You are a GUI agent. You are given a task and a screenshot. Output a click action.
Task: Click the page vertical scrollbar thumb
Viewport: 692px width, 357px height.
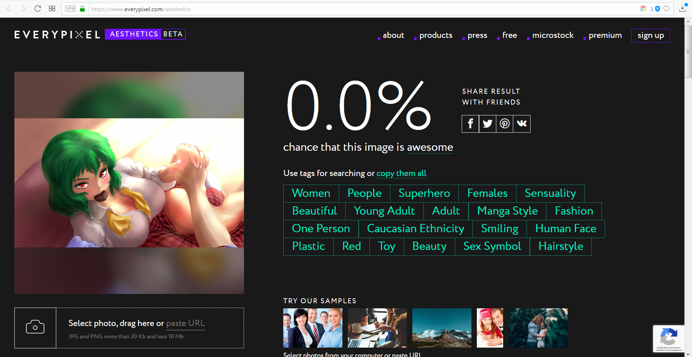[x=688, y=52]
